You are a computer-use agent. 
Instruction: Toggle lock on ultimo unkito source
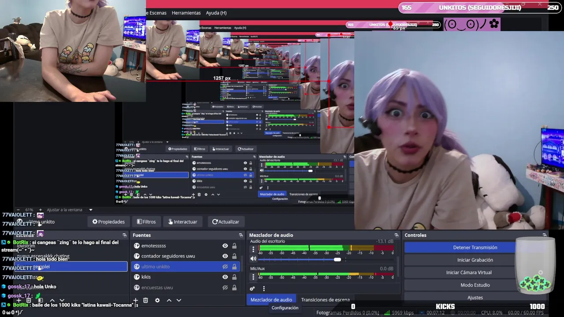[234, 266]
